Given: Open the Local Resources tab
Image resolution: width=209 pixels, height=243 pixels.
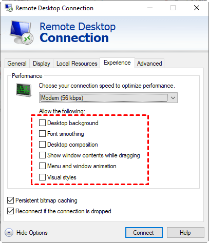Looking at the screenshot, I should click(x=77, y=64).
